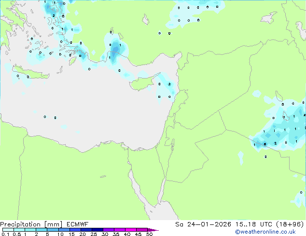The image size is (306, 236).
Task: Click the '2' precipitation value east of Cyprus
Action: (x=169, y=84)
